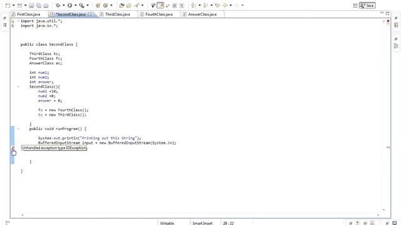Click the Save All toolbar icon
Screen dimensions: 401x225
coord(39,6)
